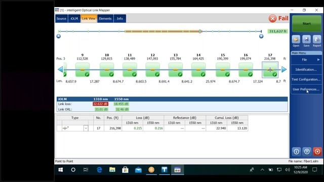Screen dimensions: 324x182
Task: Launch Microsoft Edge from taskbar
Action: point(99,170)
